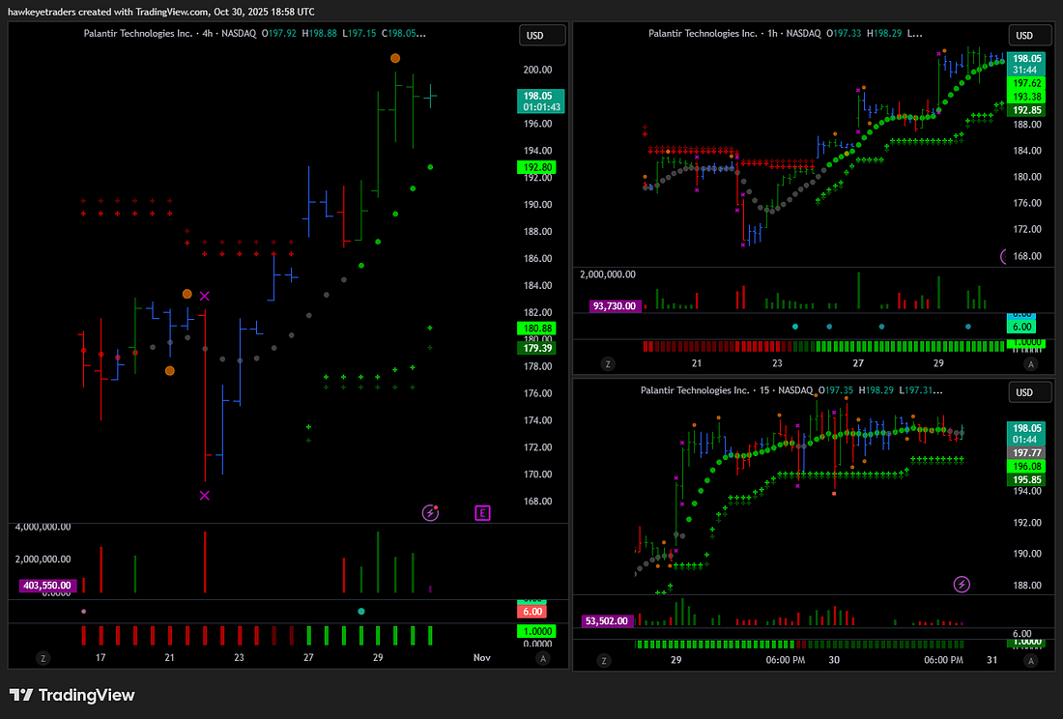Select the Palantir 1h NASDAQ chart title
Image resolution: width=1063 pixels, height=719 pixels.
click(x=734, y=33)
